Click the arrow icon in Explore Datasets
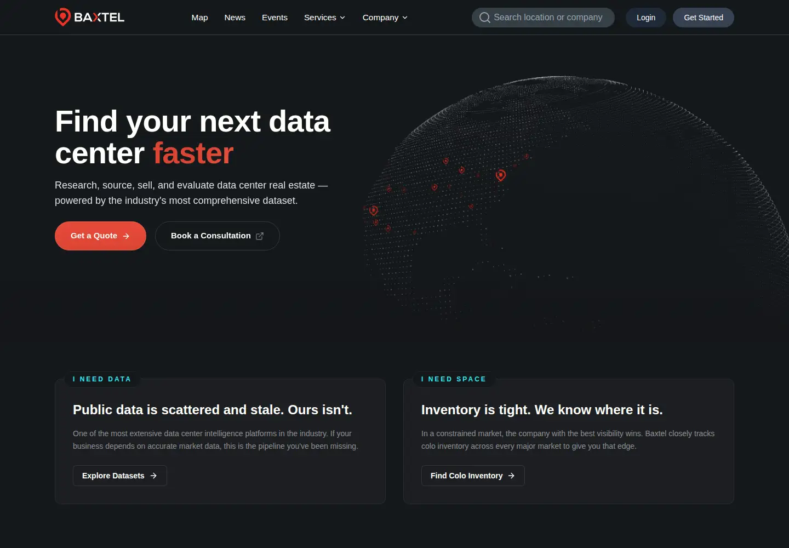This screenshot has height=548, width=789. (153, 476)
